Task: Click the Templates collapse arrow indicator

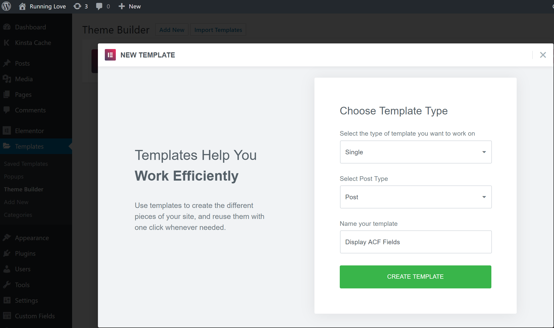Action: click(x=71, y=146)
